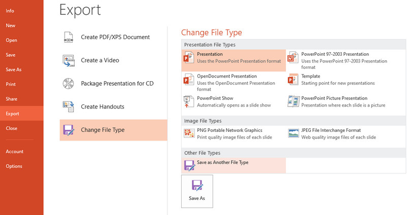Image resolution: width=407 pixels, height=215 pixels.
Task: Choose the Presentation PowerPoint format option
Action: pyautogui.click(x=234, y=60)
